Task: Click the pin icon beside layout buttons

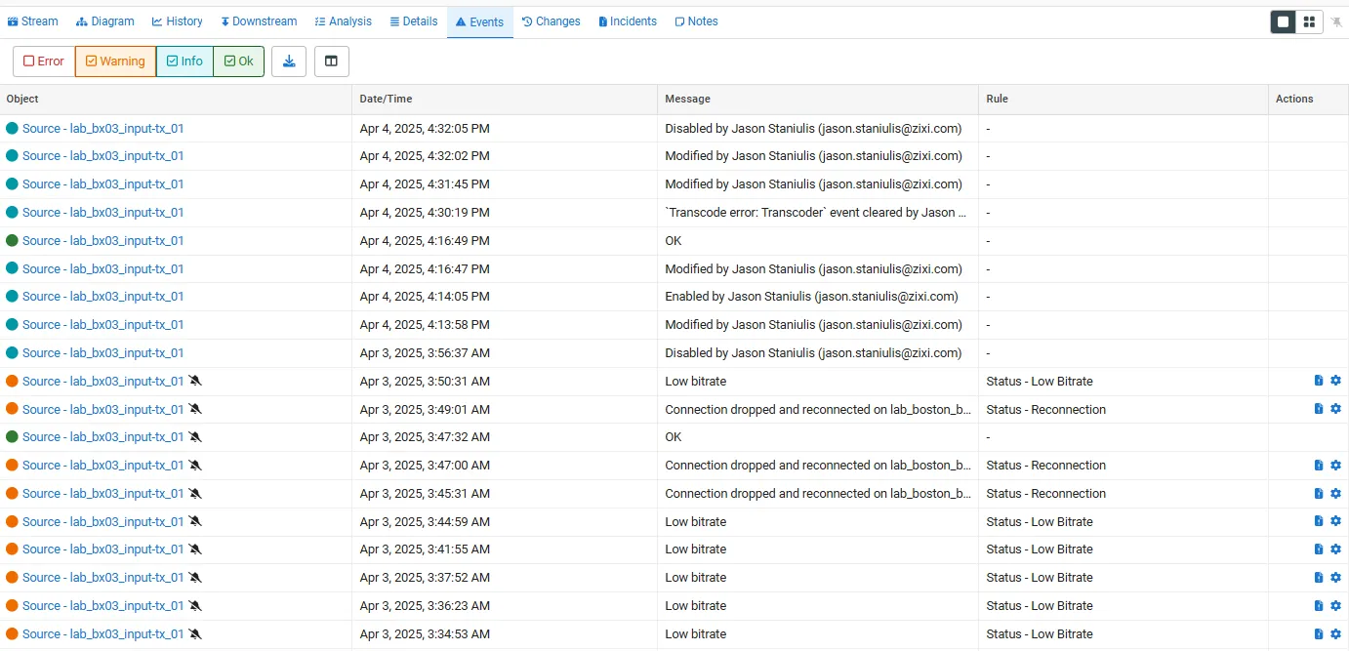Action: 1336,21
